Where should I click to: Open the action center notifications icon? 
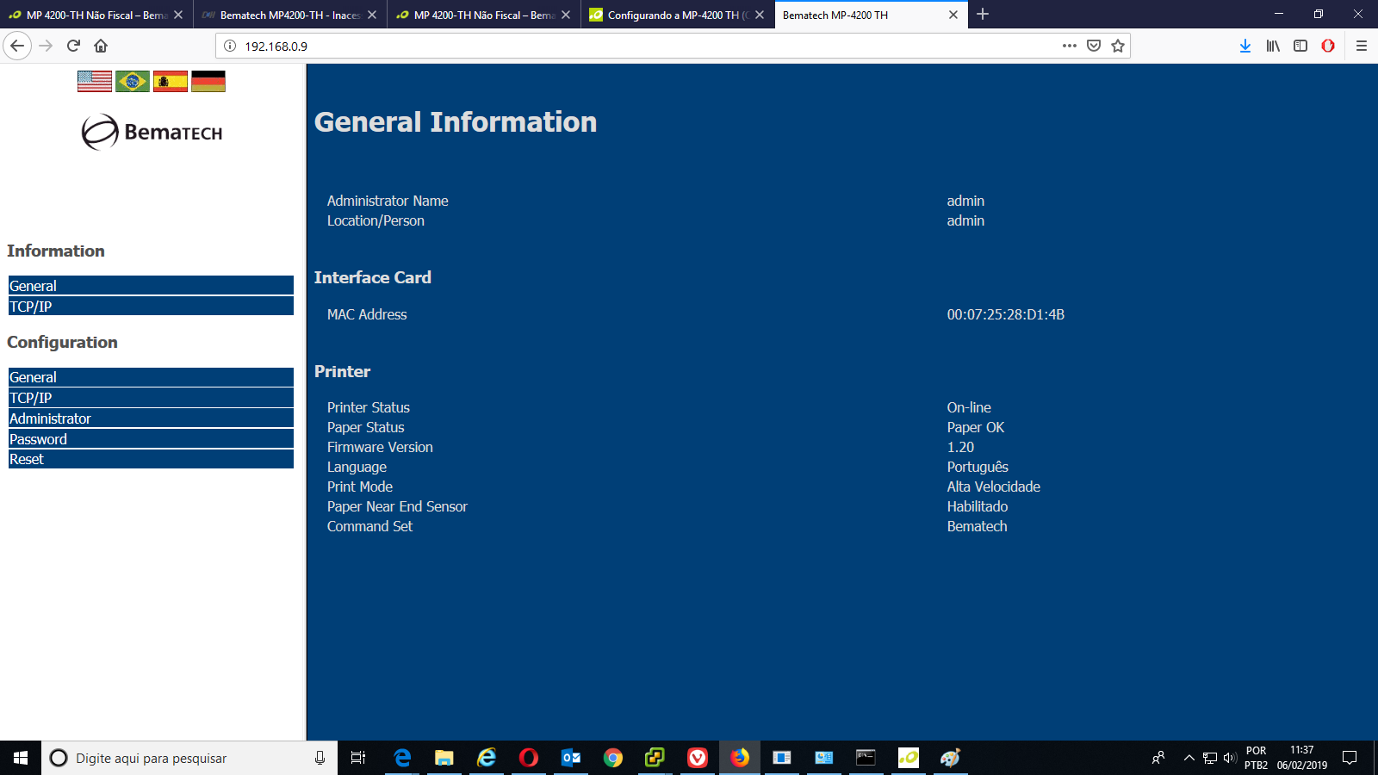coord(1350,758)
